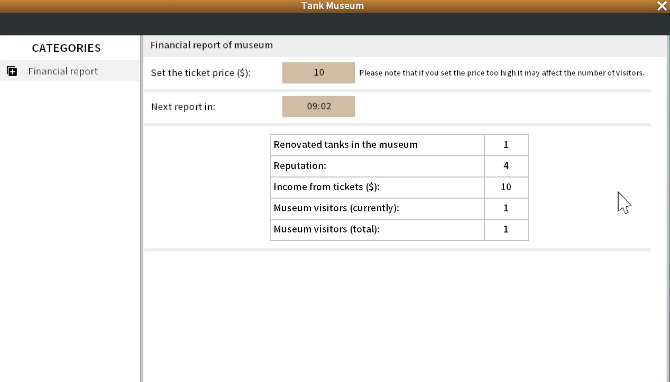Select the 'Renovated tanks in the museum' row label

click(x=345, y=145)
